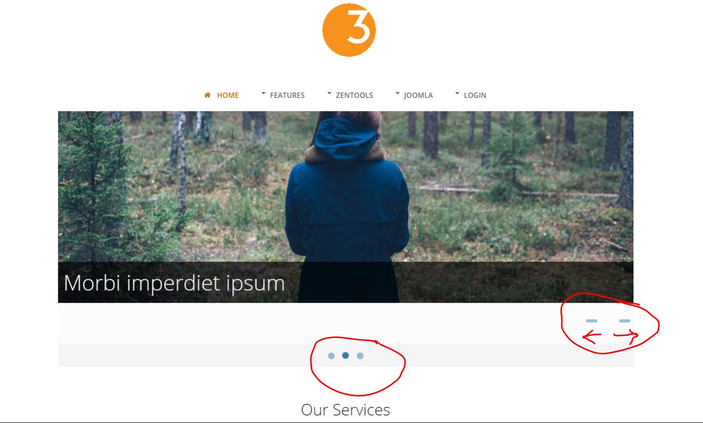Expand the LOGIN dropdown arrow

pos(457,93)
